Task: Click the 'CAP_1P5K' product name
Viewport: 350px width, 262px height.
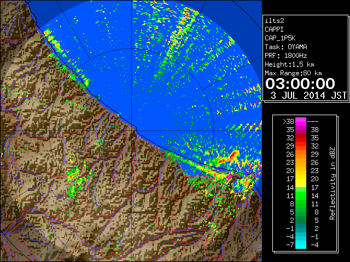Action: [280, 38]
